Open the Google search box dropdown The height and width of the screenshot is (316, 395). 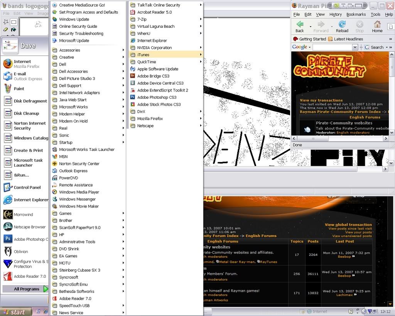click(x=355, y=47)
